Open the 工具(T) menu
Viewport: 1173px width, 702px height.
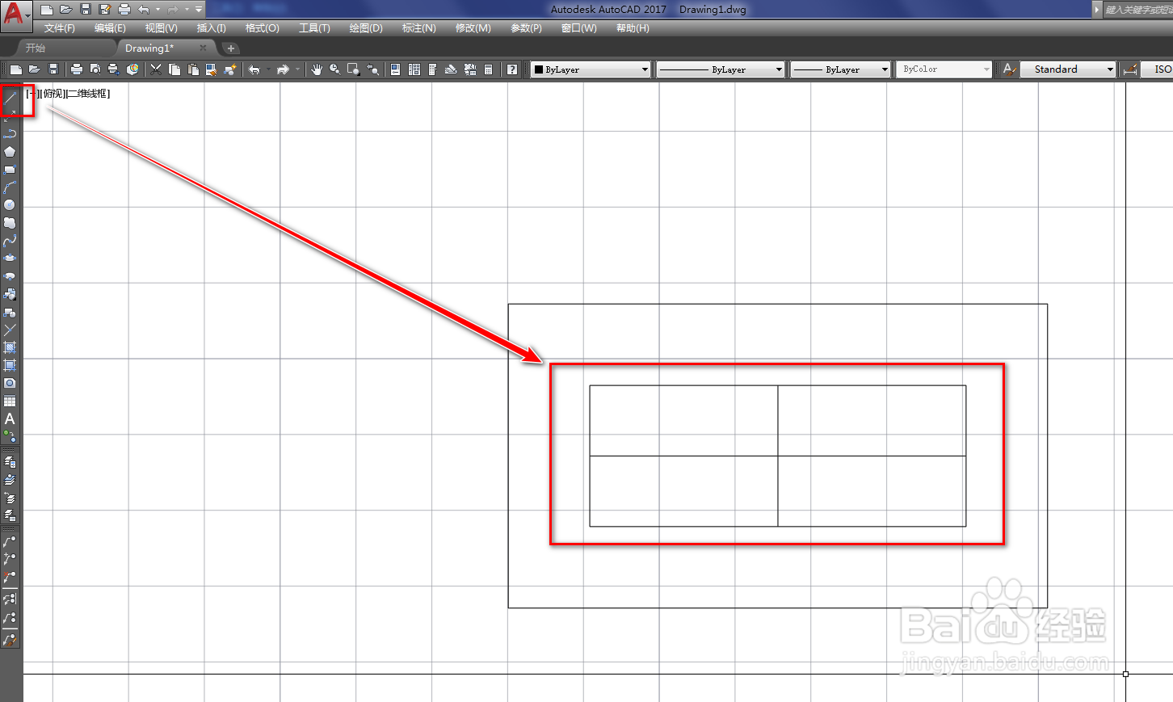pos(314,28)
